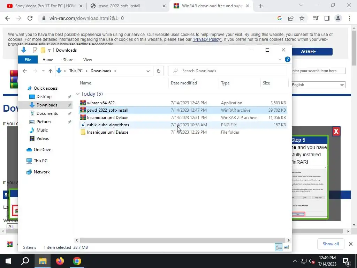Open File Explorer Help icon
Screen dimensions: 357x268
tap(288, 59)
